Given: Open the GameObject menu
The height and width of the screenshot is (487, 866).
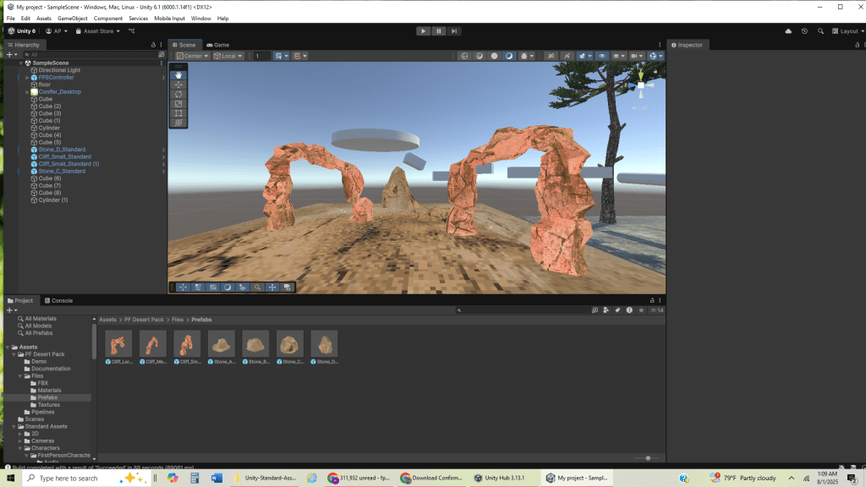Looking at the screenshot, I should pos(72,18).
